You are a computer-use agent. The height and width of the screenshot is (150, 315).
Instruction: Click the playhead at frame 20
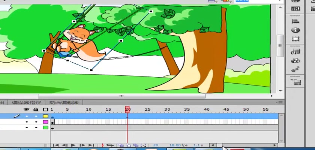tap(127, 109)
